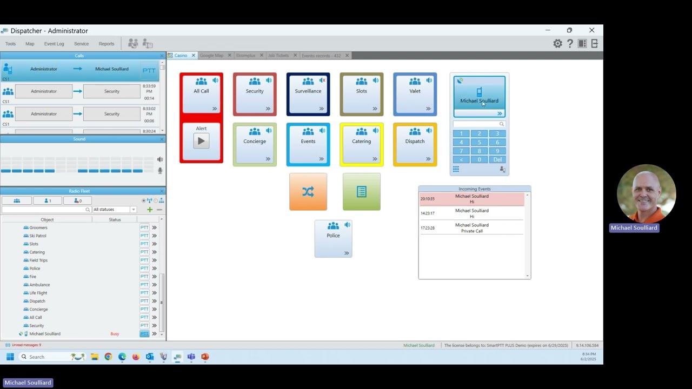Switch to the Job Tickets tab
Image resolution: width=692 pixels, height=389 pixels.
[x=278, y=56]
